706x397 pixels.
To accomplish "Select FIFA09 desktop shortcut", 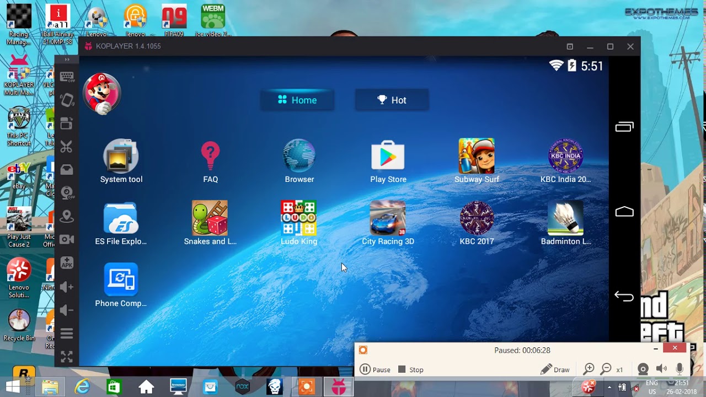I will click(x=174, y=21).
